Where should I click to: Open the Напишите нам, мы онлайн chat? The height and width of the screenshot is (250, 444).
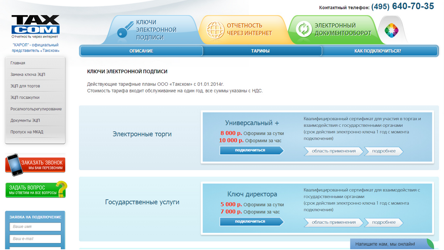[392, 244]
